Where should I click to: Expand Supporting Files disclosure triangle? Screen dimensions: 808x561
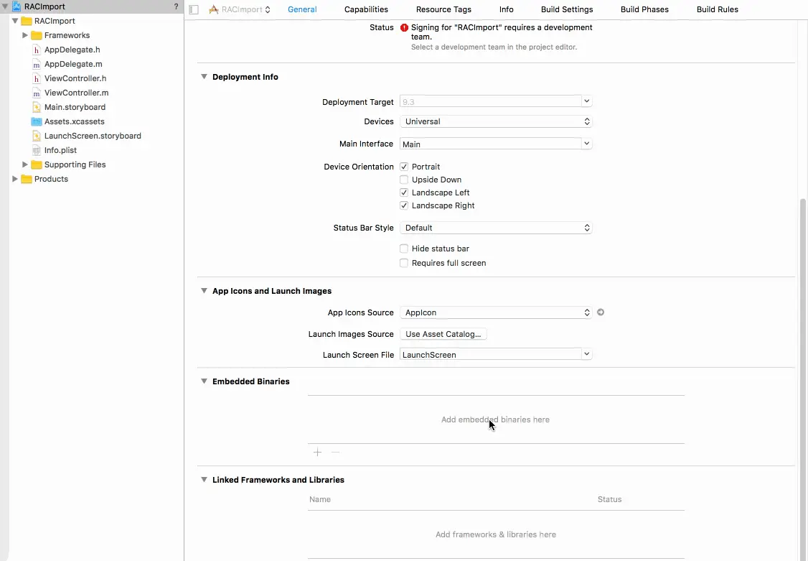24,164
